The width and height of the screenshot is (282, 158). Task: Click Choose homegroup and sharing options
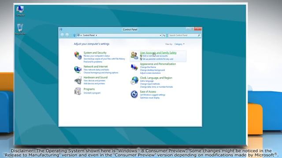[x=101, y=73]
